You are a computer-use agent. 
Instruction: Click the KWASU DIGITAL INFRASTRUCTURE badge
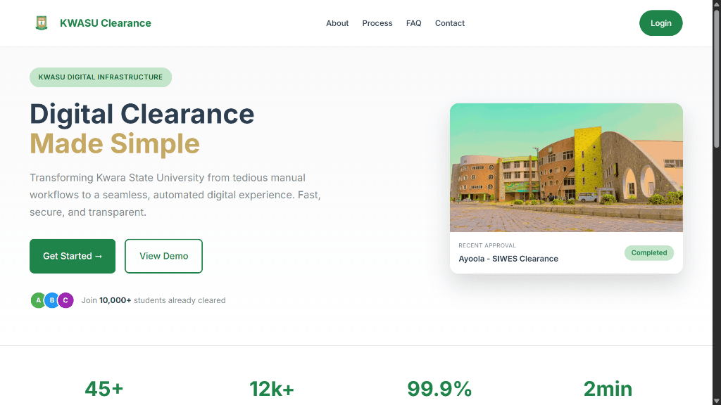pos(101,77)
